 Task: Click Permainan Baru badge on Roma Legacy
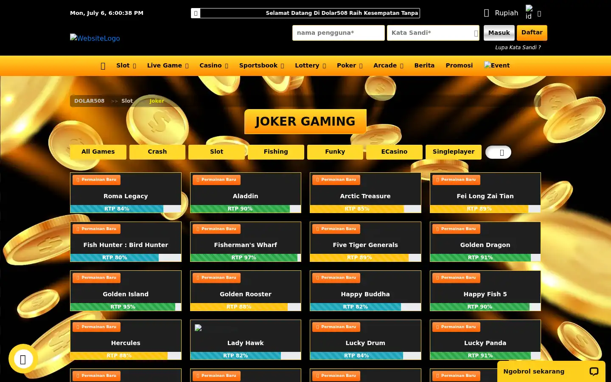97,180
